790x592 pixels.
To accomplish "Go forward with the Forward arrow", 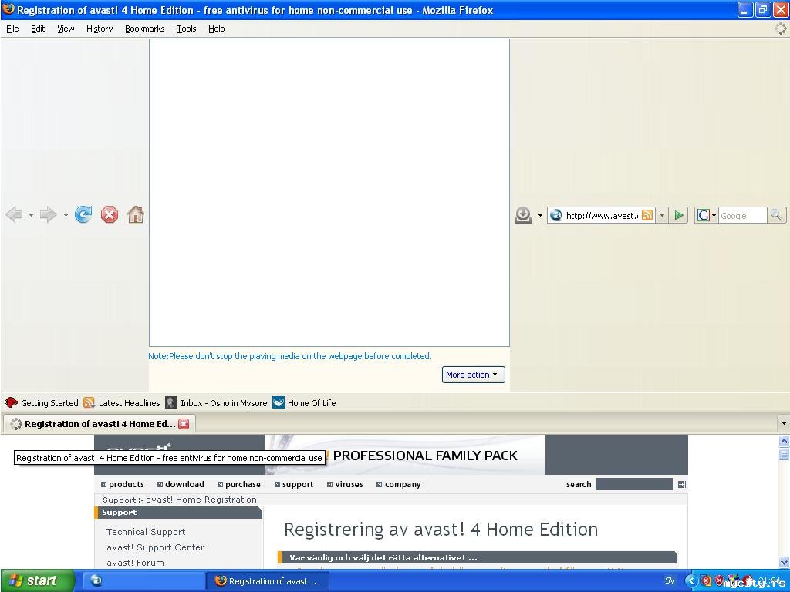I will [x=48, y=215].
